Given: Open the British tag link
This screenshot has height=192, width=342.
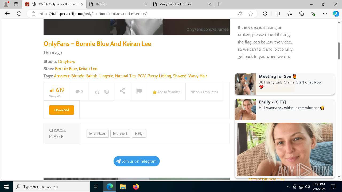Looking at the screenshot, I should [x=92, y=76].
